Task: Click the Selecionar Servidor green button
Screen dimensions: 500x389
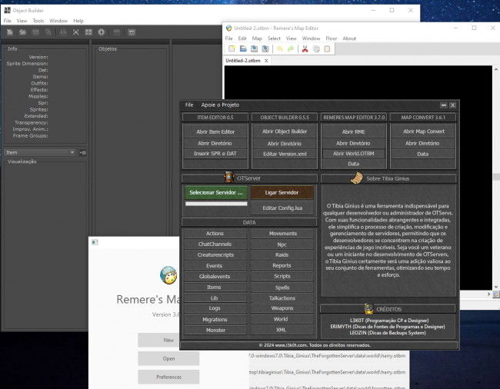Action: (216, 192)
